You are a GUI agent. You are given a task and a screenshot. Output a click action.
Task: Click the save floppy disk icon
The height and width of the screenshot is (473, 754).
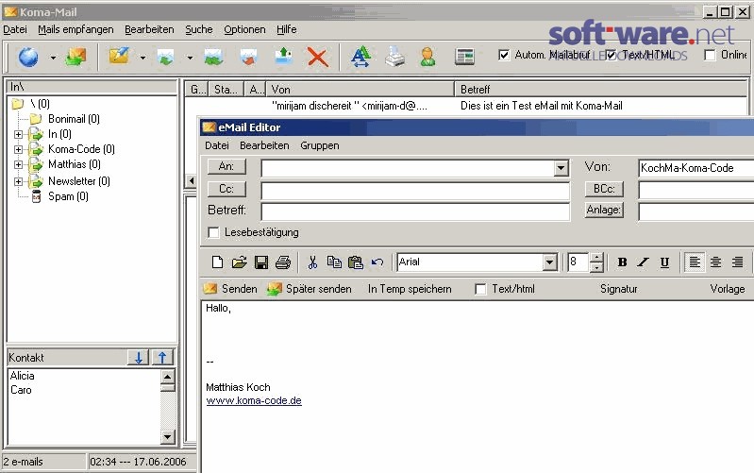point(261,262)
